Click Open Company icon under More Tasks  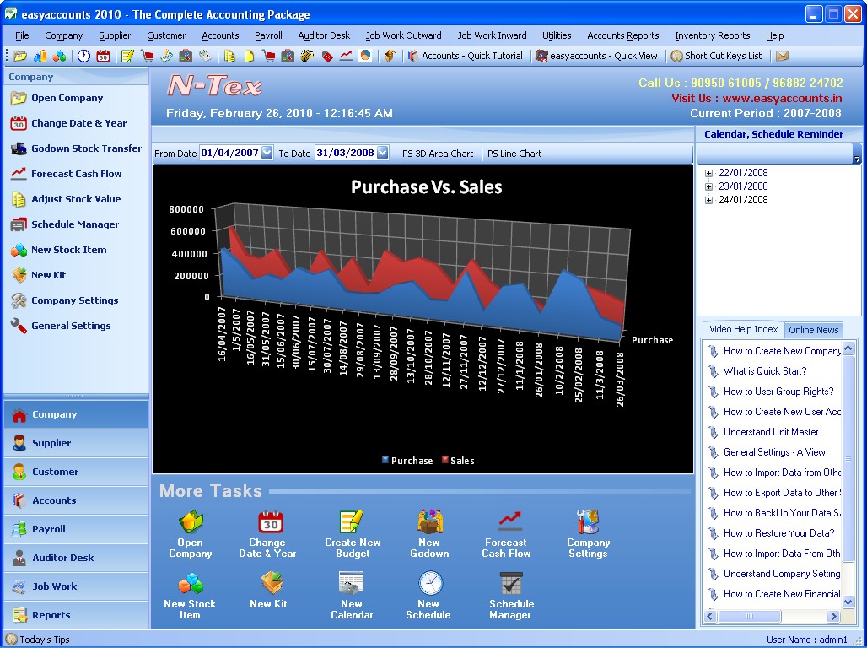[191, 533]
